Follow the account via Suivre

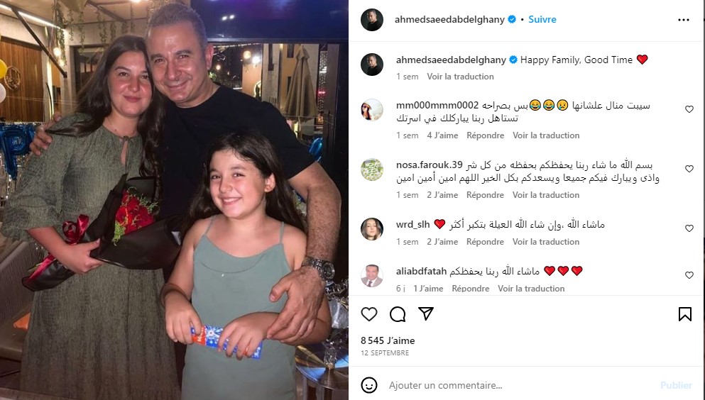click(542, 19)
